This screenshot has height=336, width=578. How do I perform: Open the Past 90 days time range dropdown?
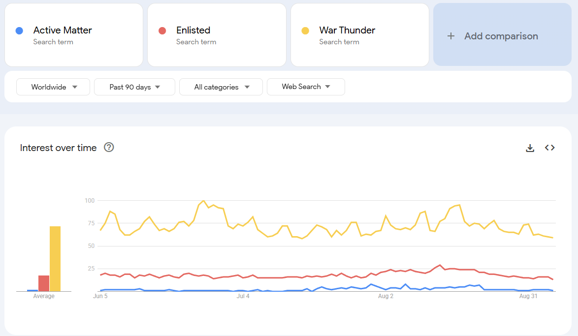pos(134,87)
